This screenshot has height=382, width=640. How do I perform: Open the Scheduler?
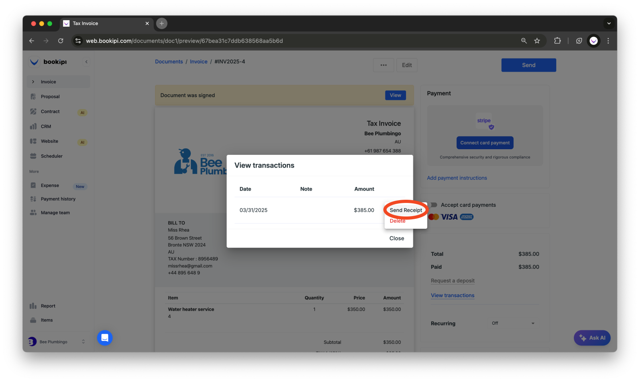coord(51,156)
